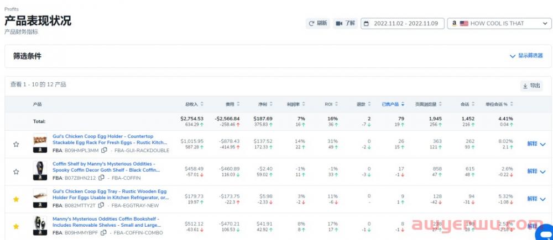Click the 8.02% unit session cell
Viewport: 553px width, 240px height.
(x=505, y=141)
